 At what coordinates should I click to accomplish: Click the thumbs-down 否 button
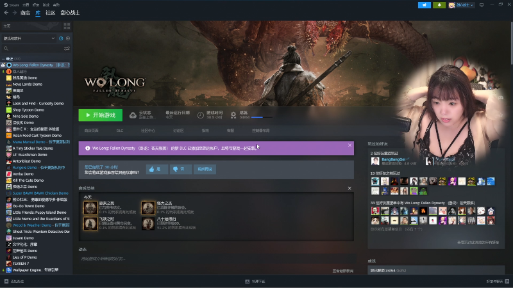pyautogui.click(x=181, y=169)
